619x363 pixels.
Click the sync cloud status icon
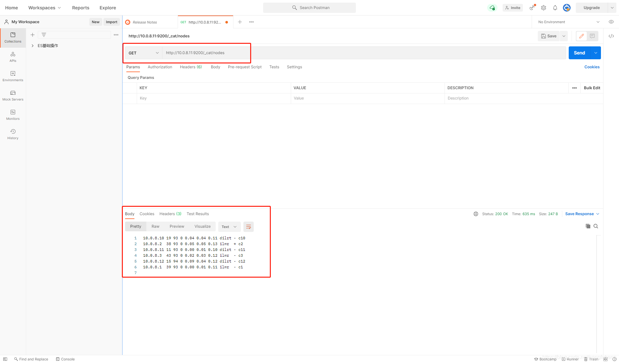coord(492,8)
